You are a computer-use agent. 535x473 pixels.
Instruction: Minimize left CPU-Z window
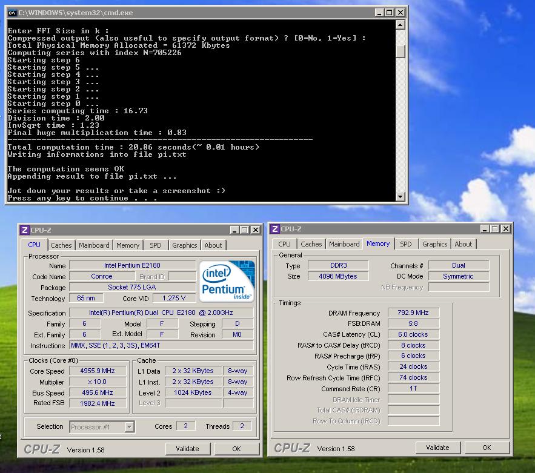pyautogui.click(x=234, y=230)
